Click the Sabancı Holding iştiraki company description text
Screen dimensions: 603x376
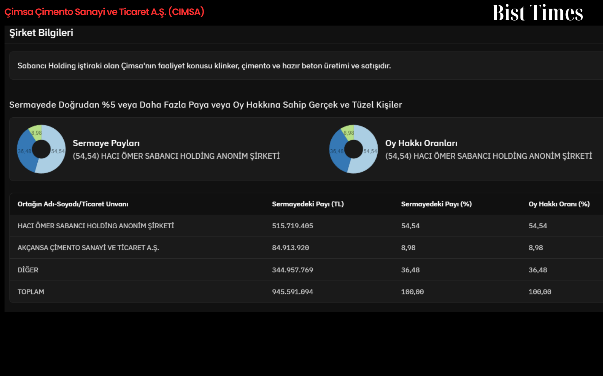point(204,66)
